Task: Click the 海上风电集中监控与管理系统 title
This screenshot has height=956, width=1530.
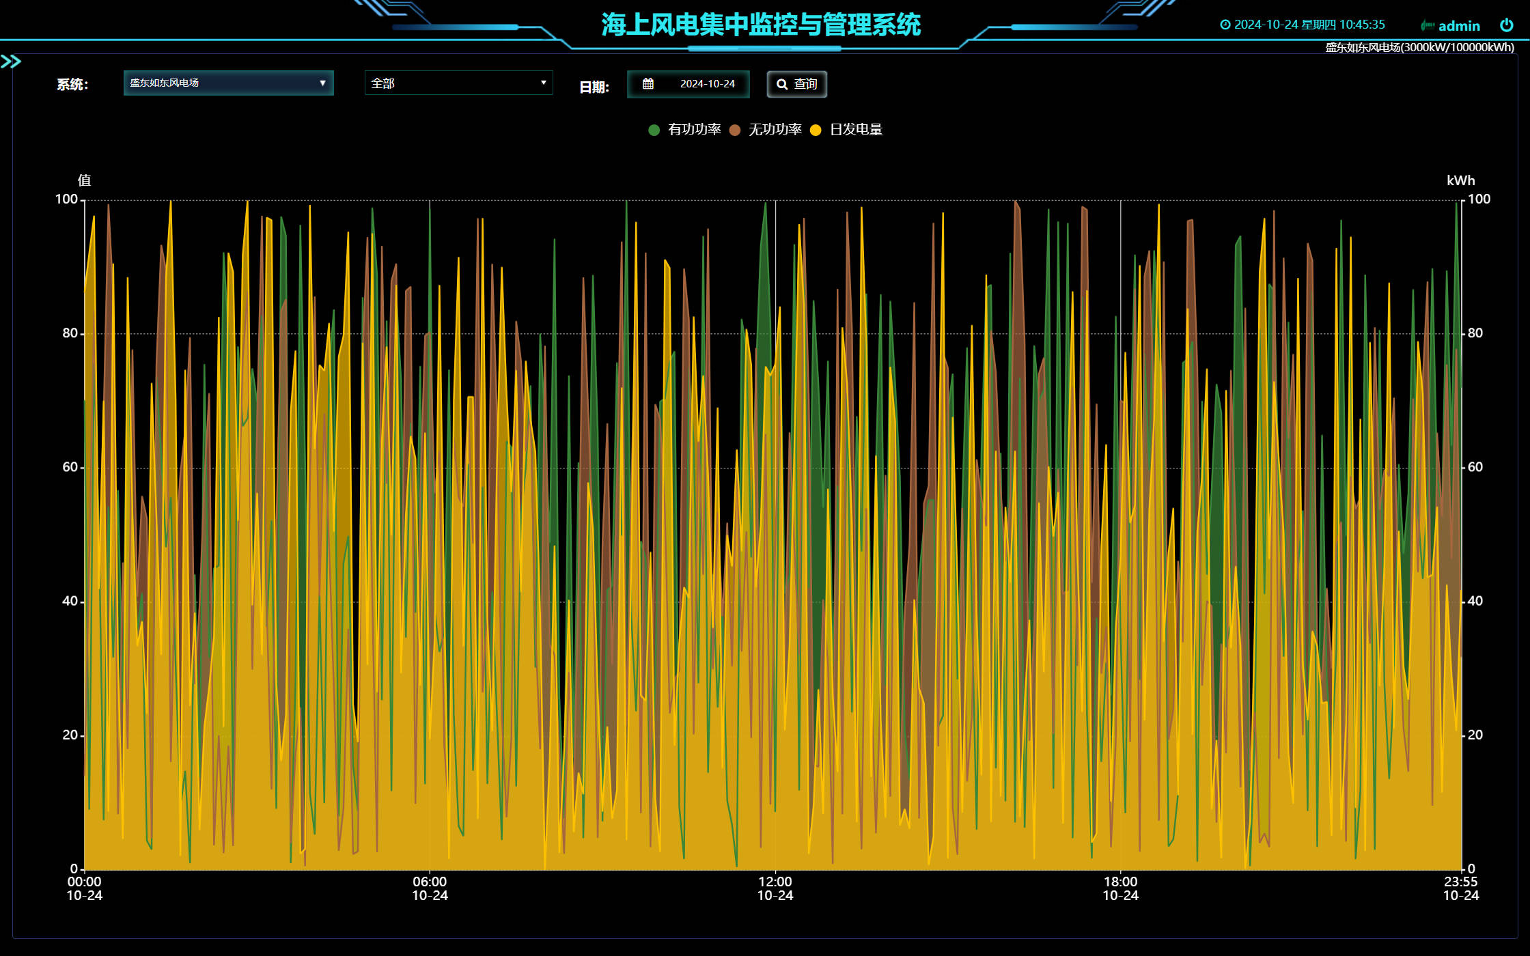Action: [761, 25]
